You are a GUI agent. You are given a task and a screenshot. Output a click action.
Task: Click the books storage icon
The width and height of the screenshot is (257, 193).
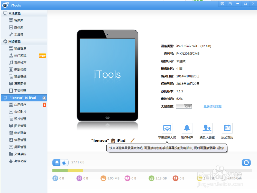point(127,178)
